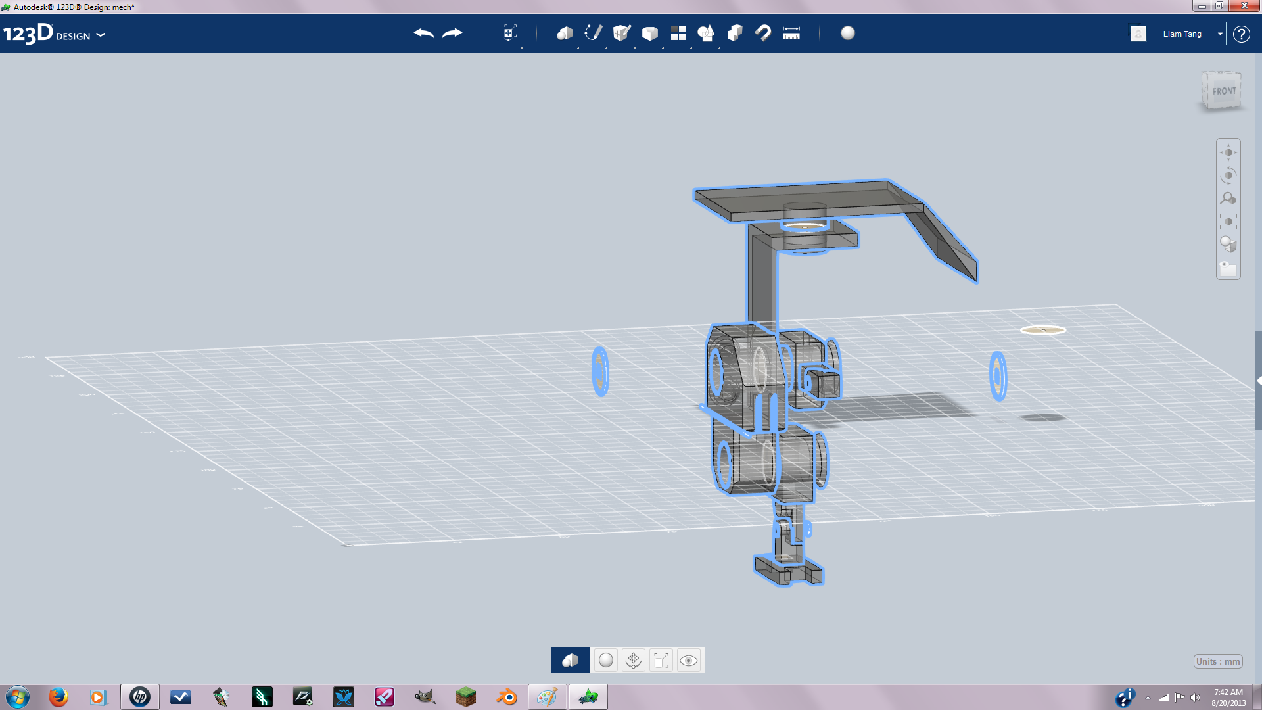
Task: Open the 123D Design application menu
Action: click(x=54, y=34)
